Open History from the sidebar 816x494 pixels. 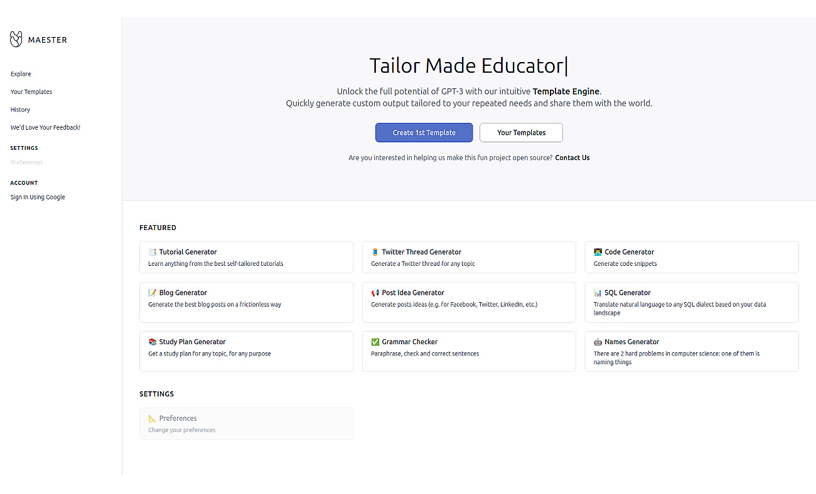20,110
